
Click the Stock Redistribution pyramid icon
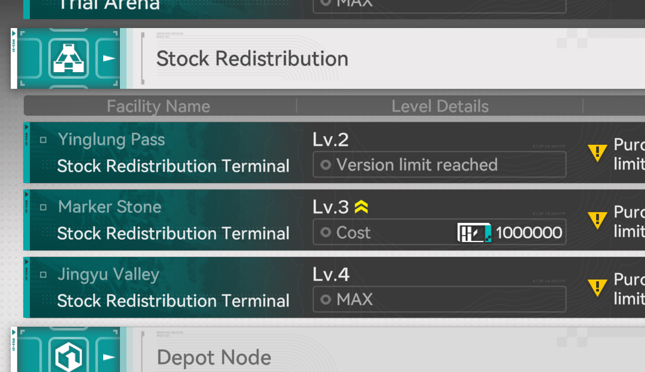click(69, 58)
